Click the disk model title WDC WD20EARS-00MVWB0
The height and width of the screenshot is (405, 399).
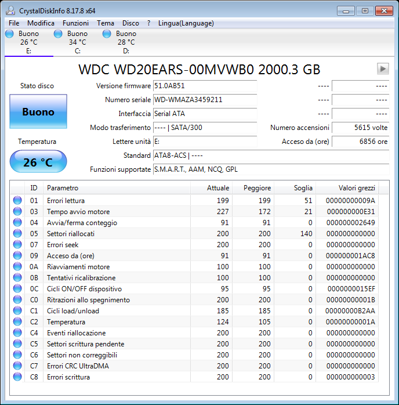tap(166, 70)
